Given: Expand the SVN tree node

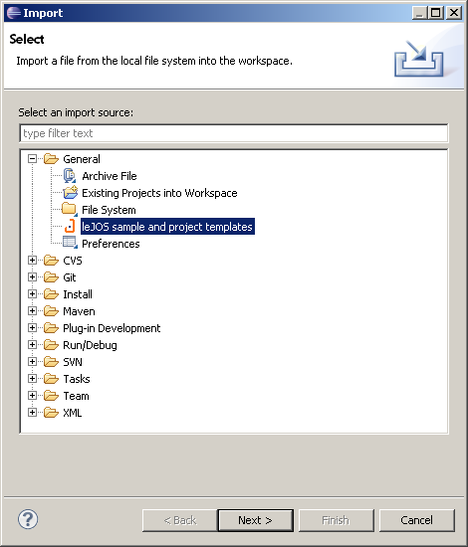Looking at the screenshot, I should point(32,362).
